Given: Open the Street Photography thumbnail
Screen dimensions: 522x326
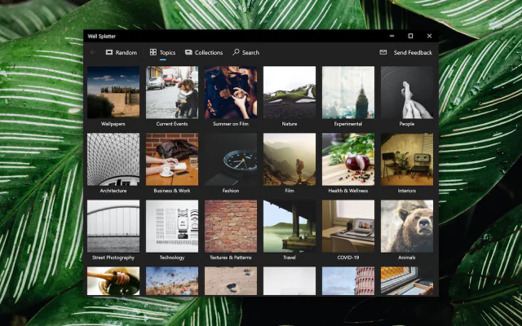Looking at the screenshot, I should 113,227.
